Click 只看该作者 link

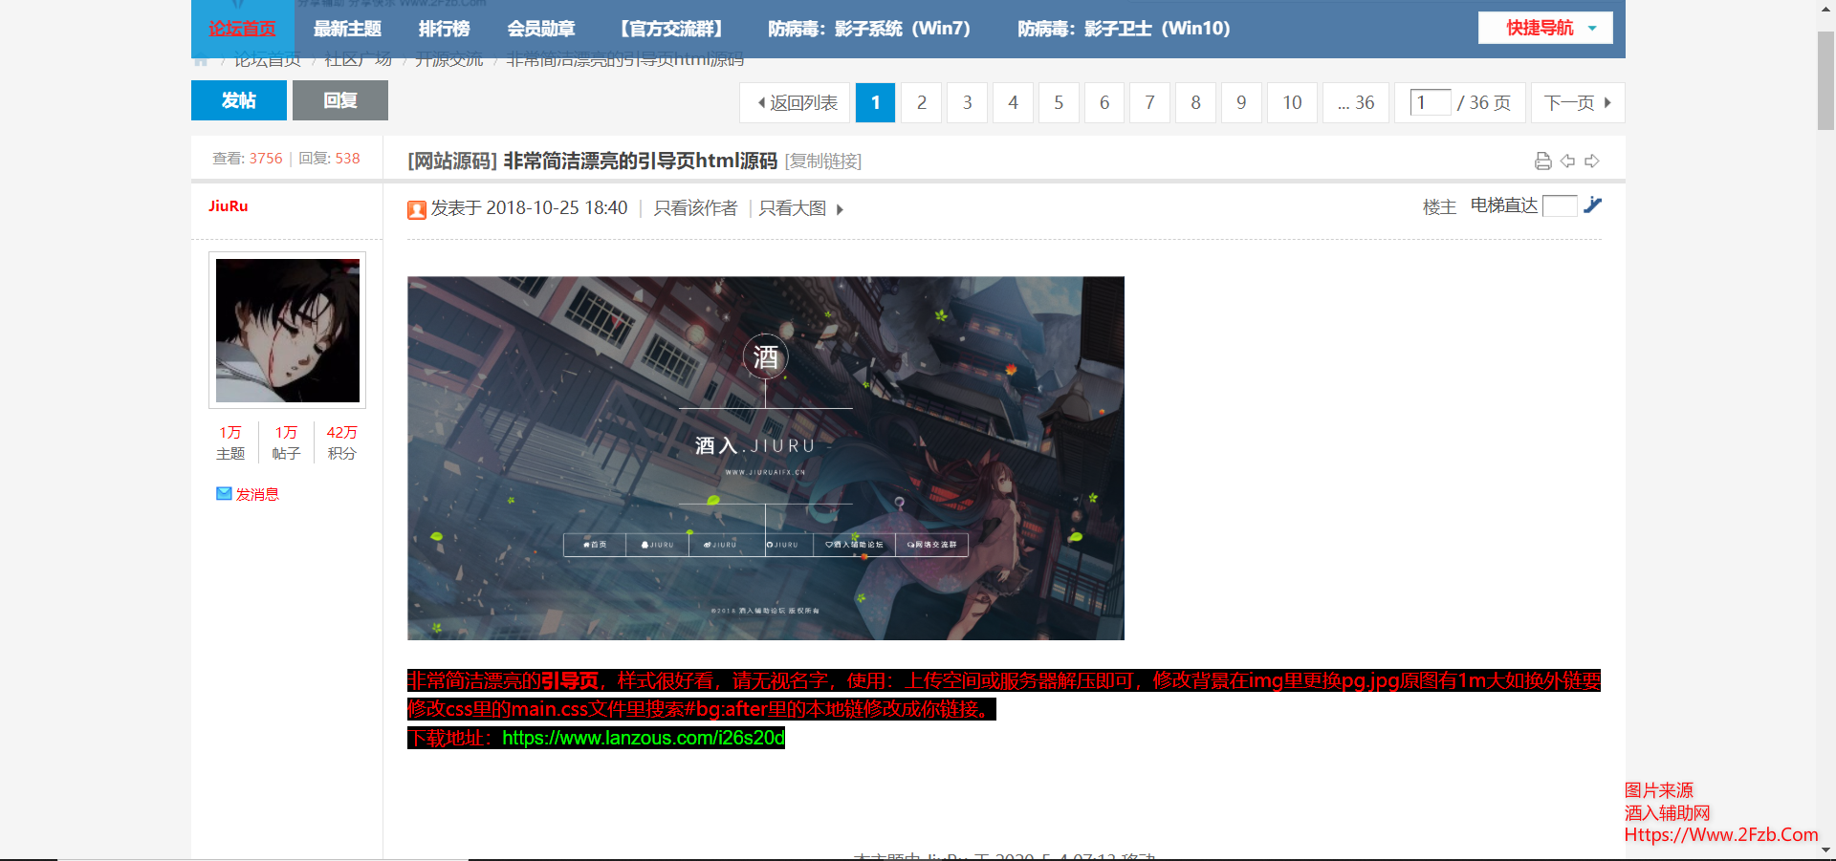(x=695, y=208)
